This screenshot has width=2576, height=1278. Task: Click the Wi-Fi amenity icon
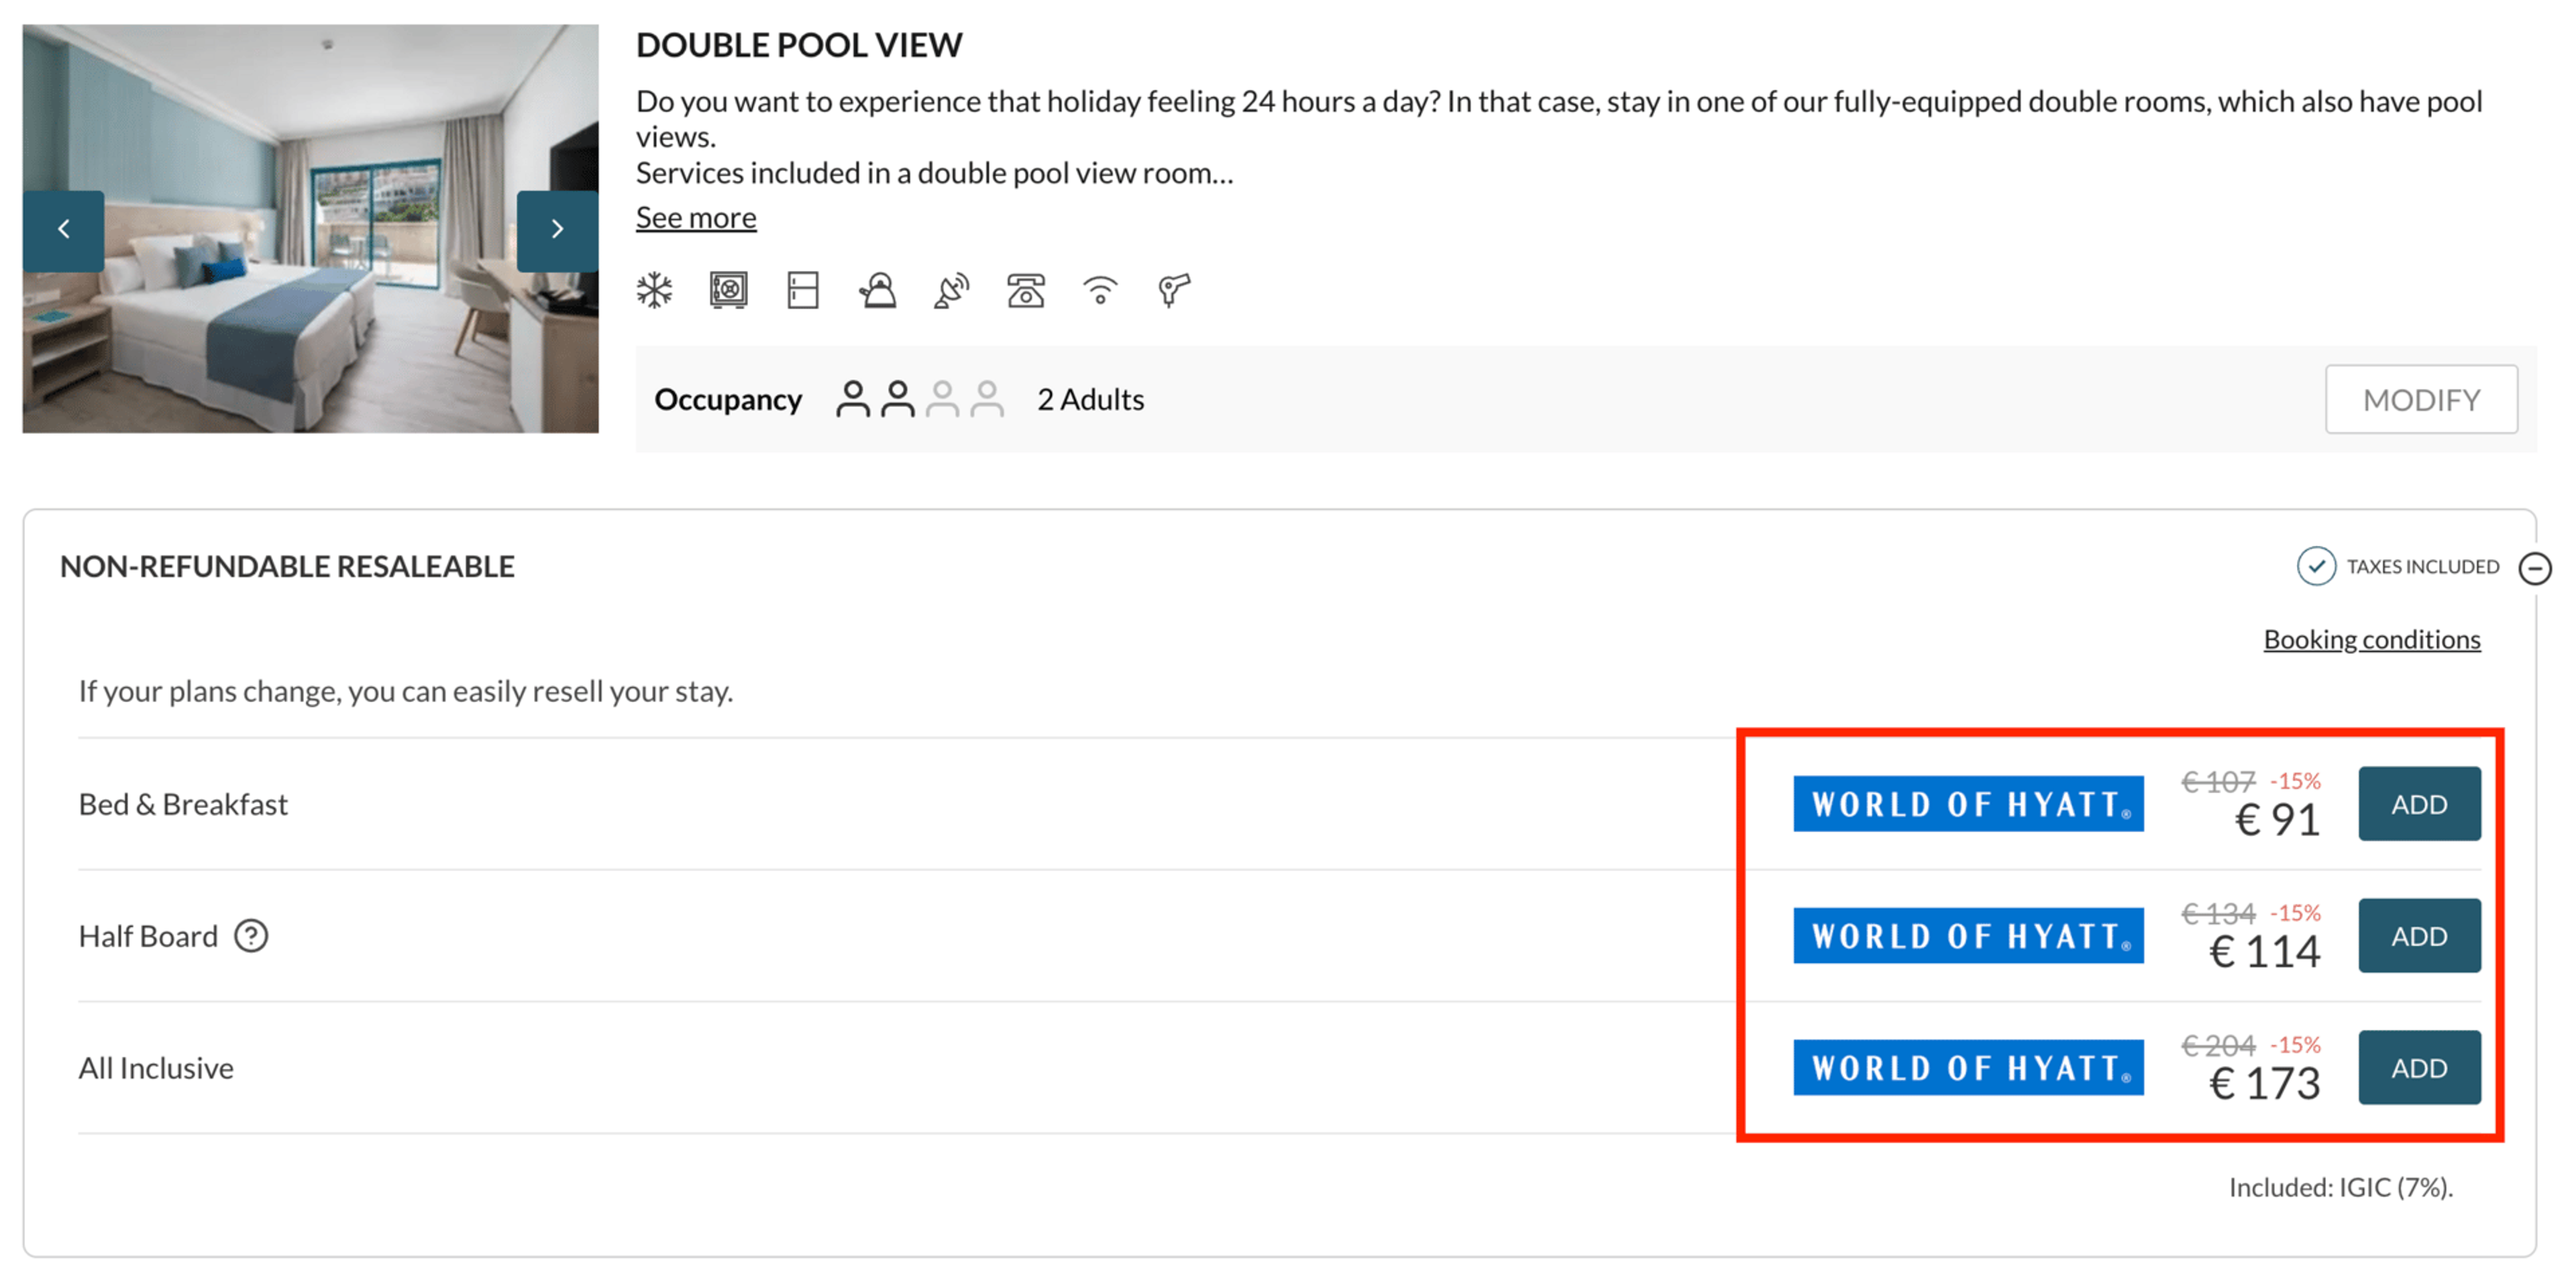click(1100, 291)
